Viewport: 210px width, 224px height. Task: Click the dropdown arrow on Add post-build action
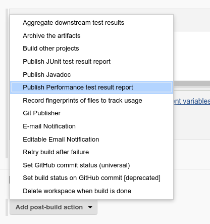coord(90,207)
